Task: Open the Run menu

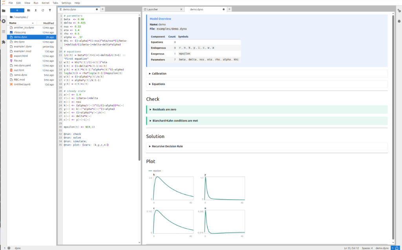Action: point(36,3)
